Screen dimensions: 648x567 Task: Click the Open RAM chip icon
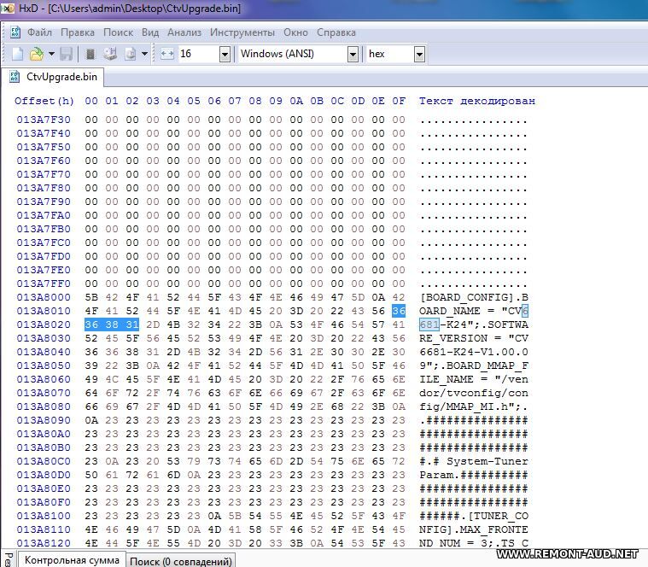point(90,54)
